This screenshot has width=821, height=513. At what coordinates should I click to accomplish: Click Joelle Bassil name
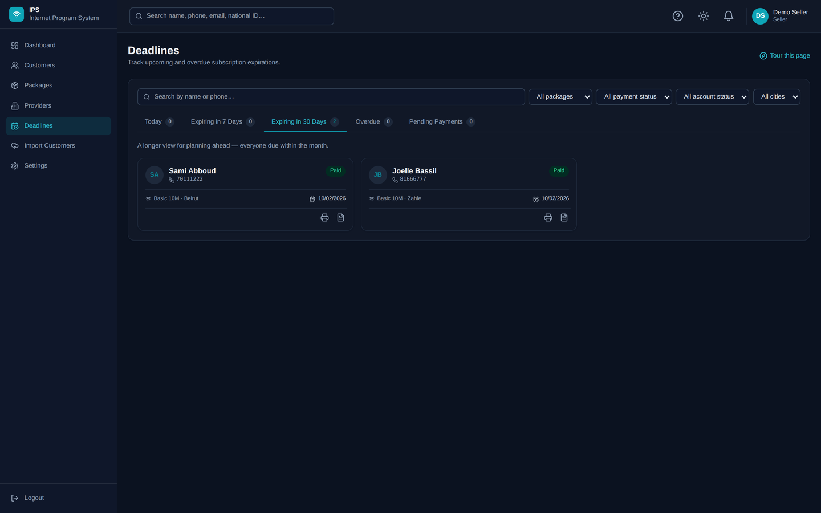tap(414, 171)
